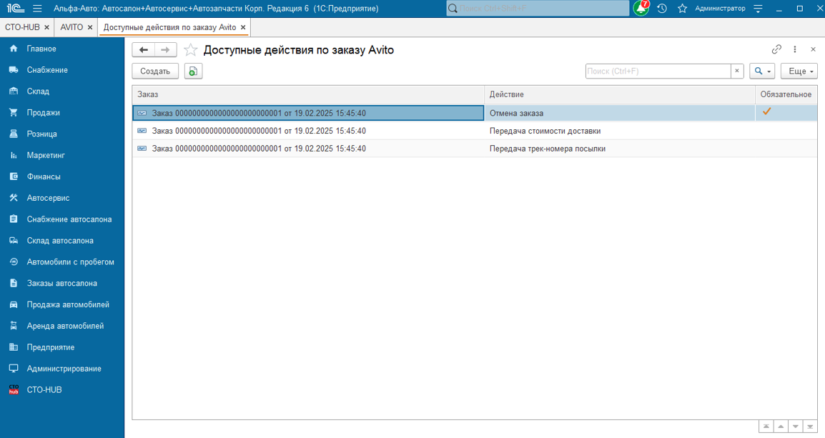Go back with the left arrow
825x438 pixels.
coord(143,50)
